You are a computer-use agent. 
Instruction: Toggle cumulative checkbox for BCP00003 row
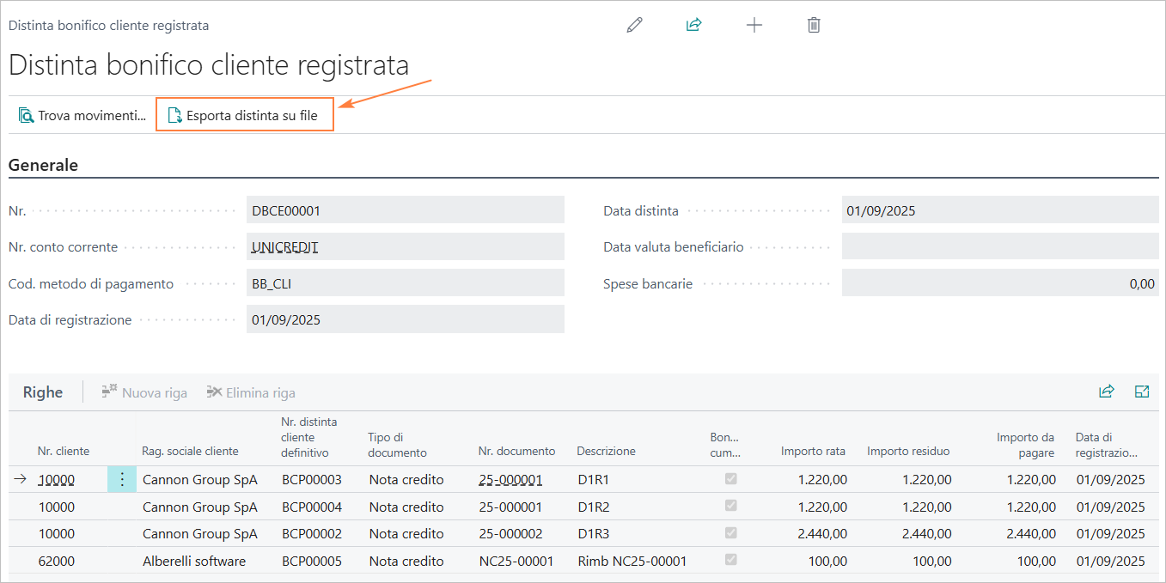coord(730,479)
